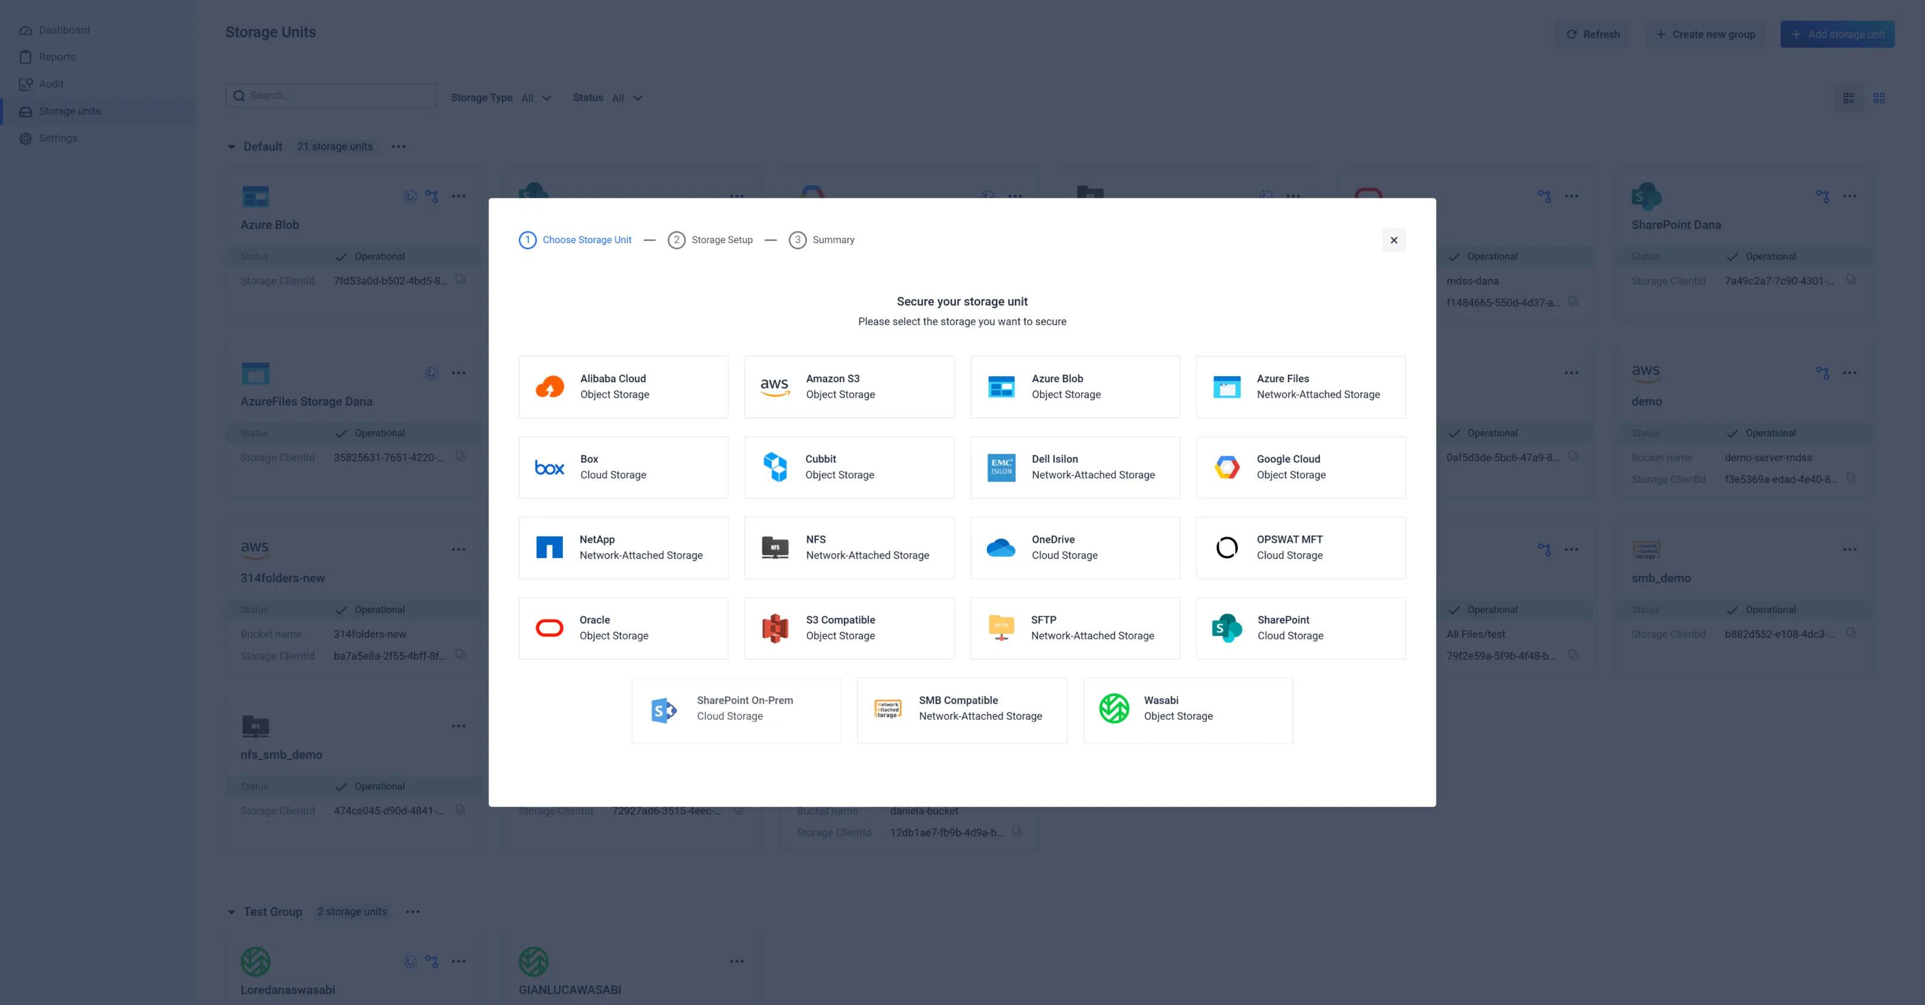
Task: Open Audit in the sidebar
Action: (x=97, y=83)
